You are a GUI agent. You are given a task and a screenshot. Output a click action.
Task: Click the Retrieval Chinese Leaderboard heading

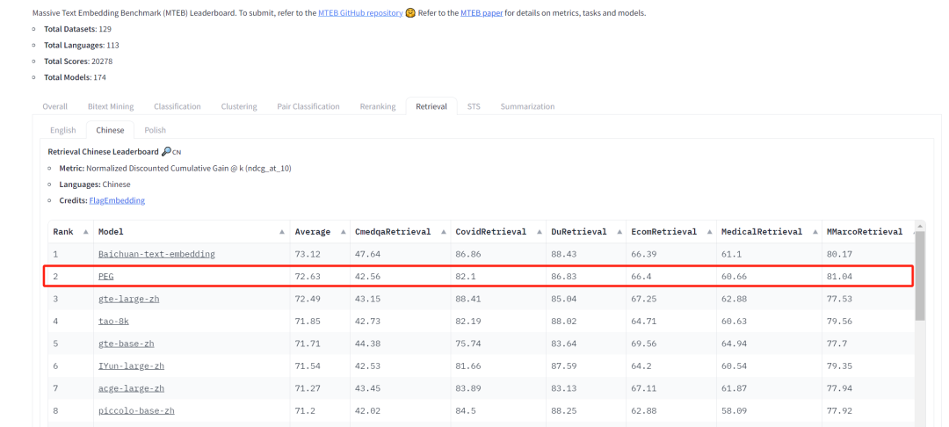(114, 152)
